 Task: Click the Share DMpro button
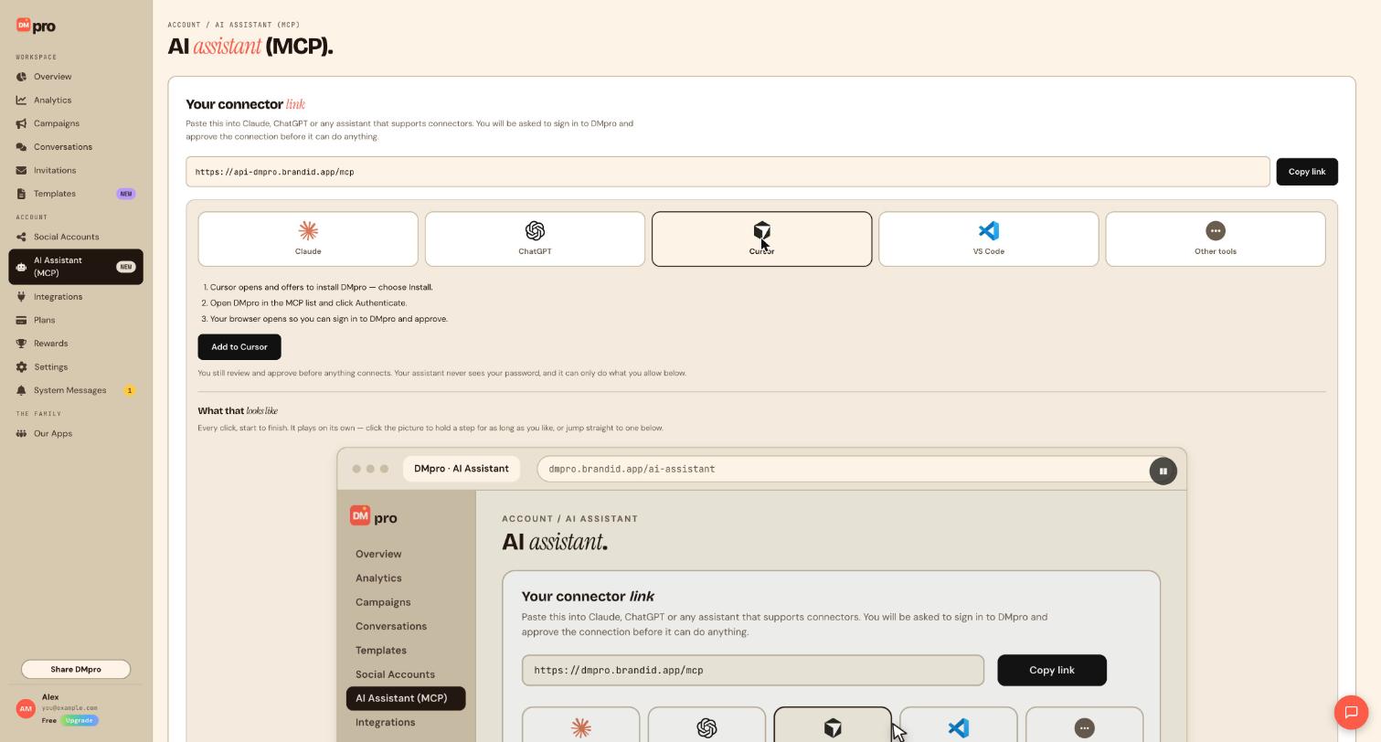tap(76, 670)
